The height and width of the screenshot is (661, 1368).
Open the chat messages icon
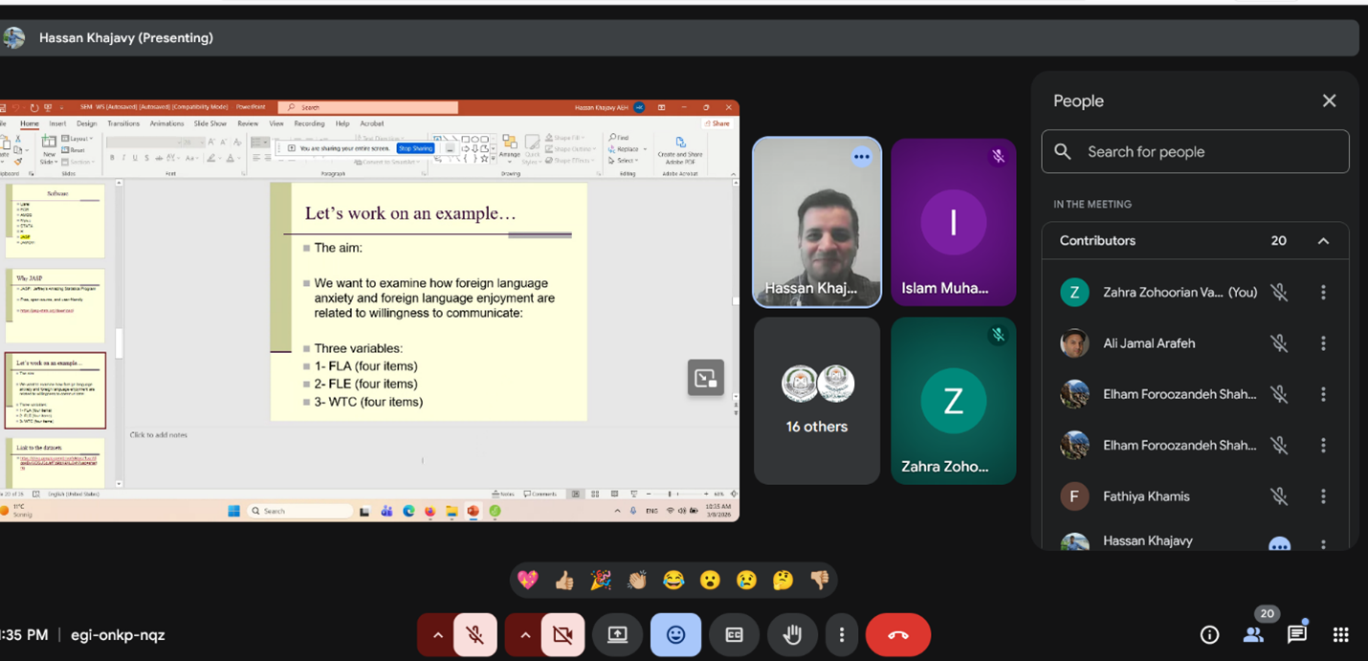1296,634
